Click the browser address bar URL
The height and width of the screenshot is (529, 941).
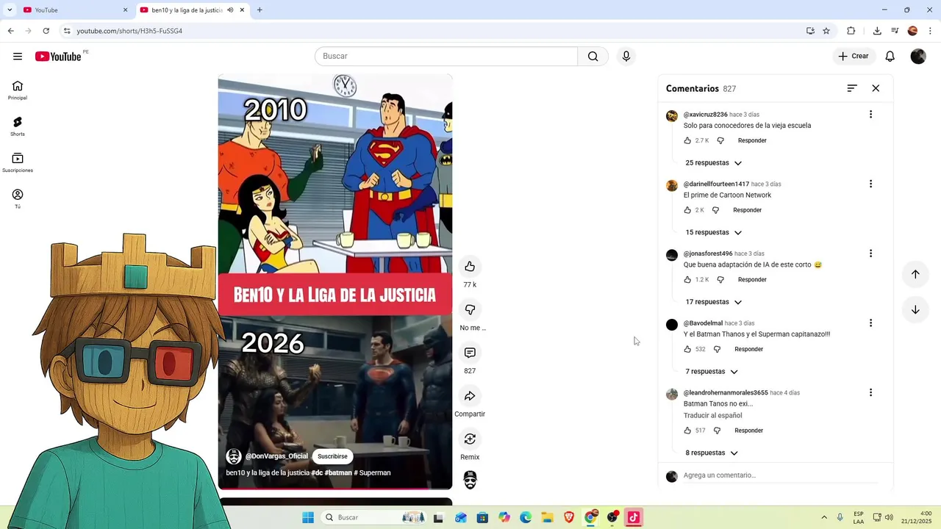[x=129, y=31]
